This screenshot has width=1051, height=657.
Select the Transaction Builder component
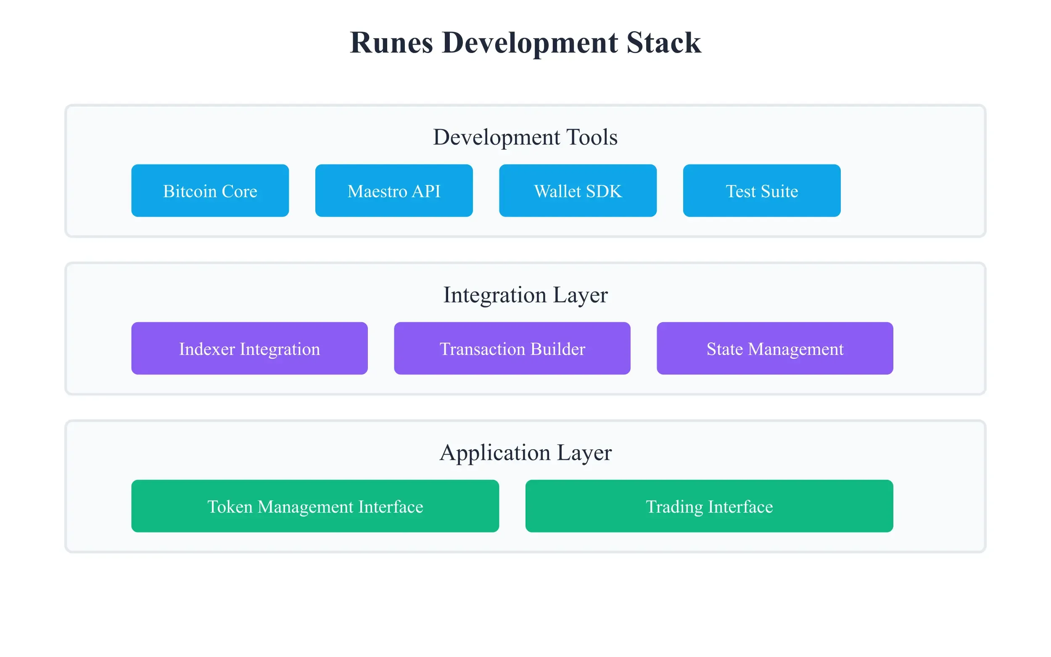(512, 348)
